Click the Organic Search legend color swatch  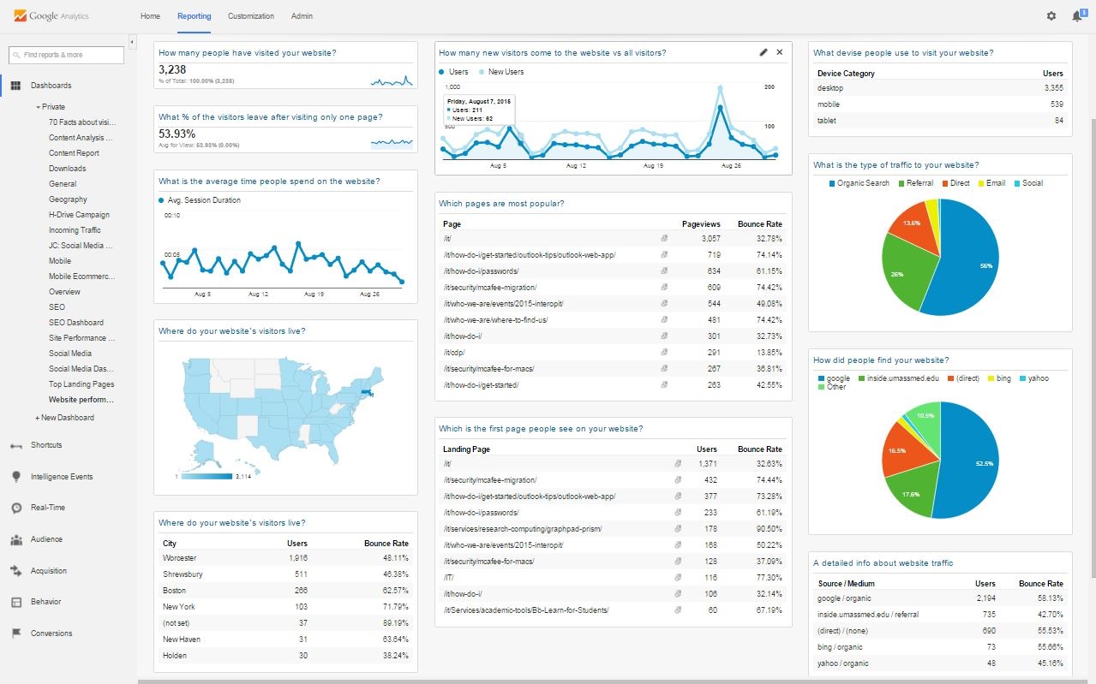click(832, 183)
